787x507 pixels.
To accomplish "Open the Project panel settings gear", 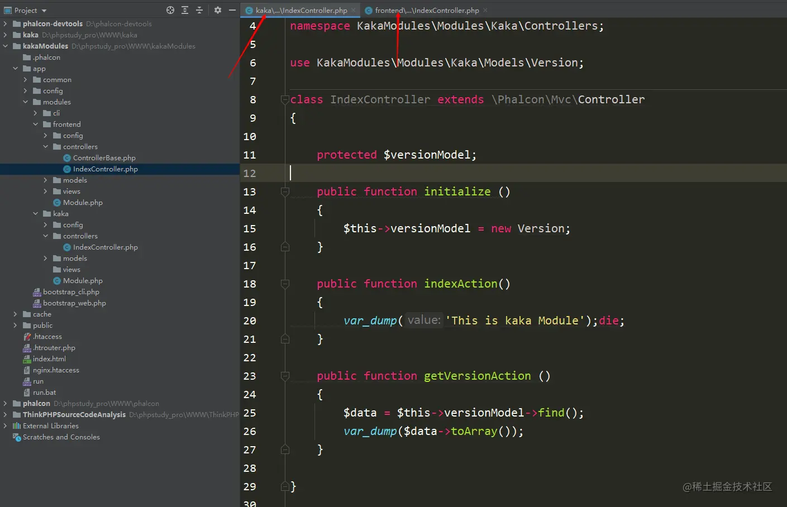I will click(218, 10).
